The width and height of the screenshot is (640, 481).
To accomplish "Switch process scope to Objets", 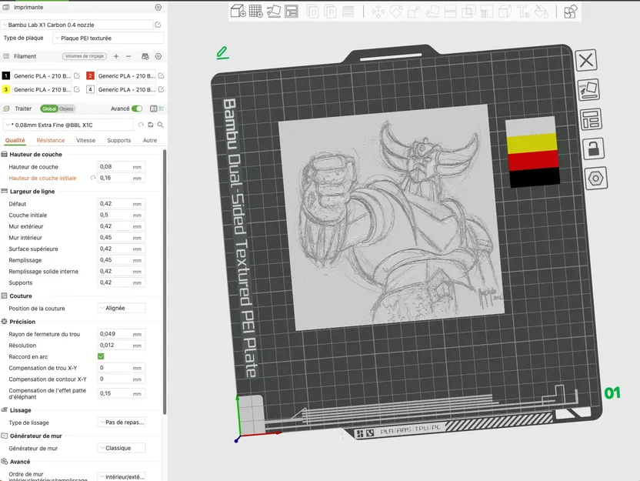I will (x=67, y=109).
